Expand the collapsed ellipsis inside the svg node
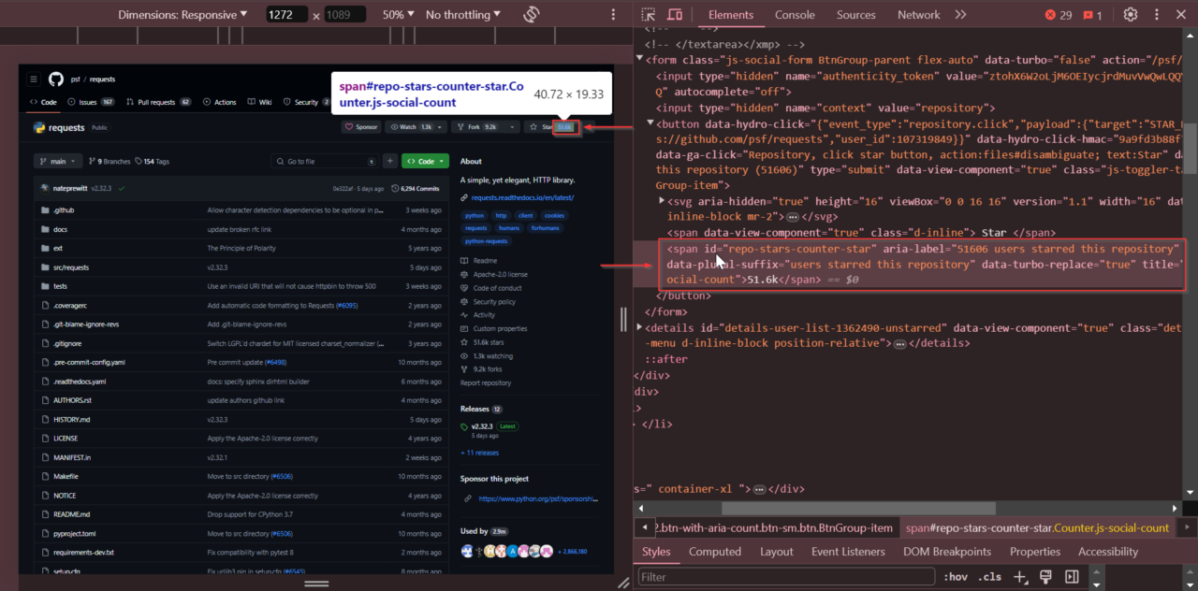Screen dimensions: 1198x591 tap(792, 217)
